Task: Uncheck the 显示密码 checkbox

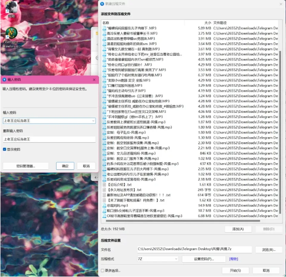Action: 4,149
